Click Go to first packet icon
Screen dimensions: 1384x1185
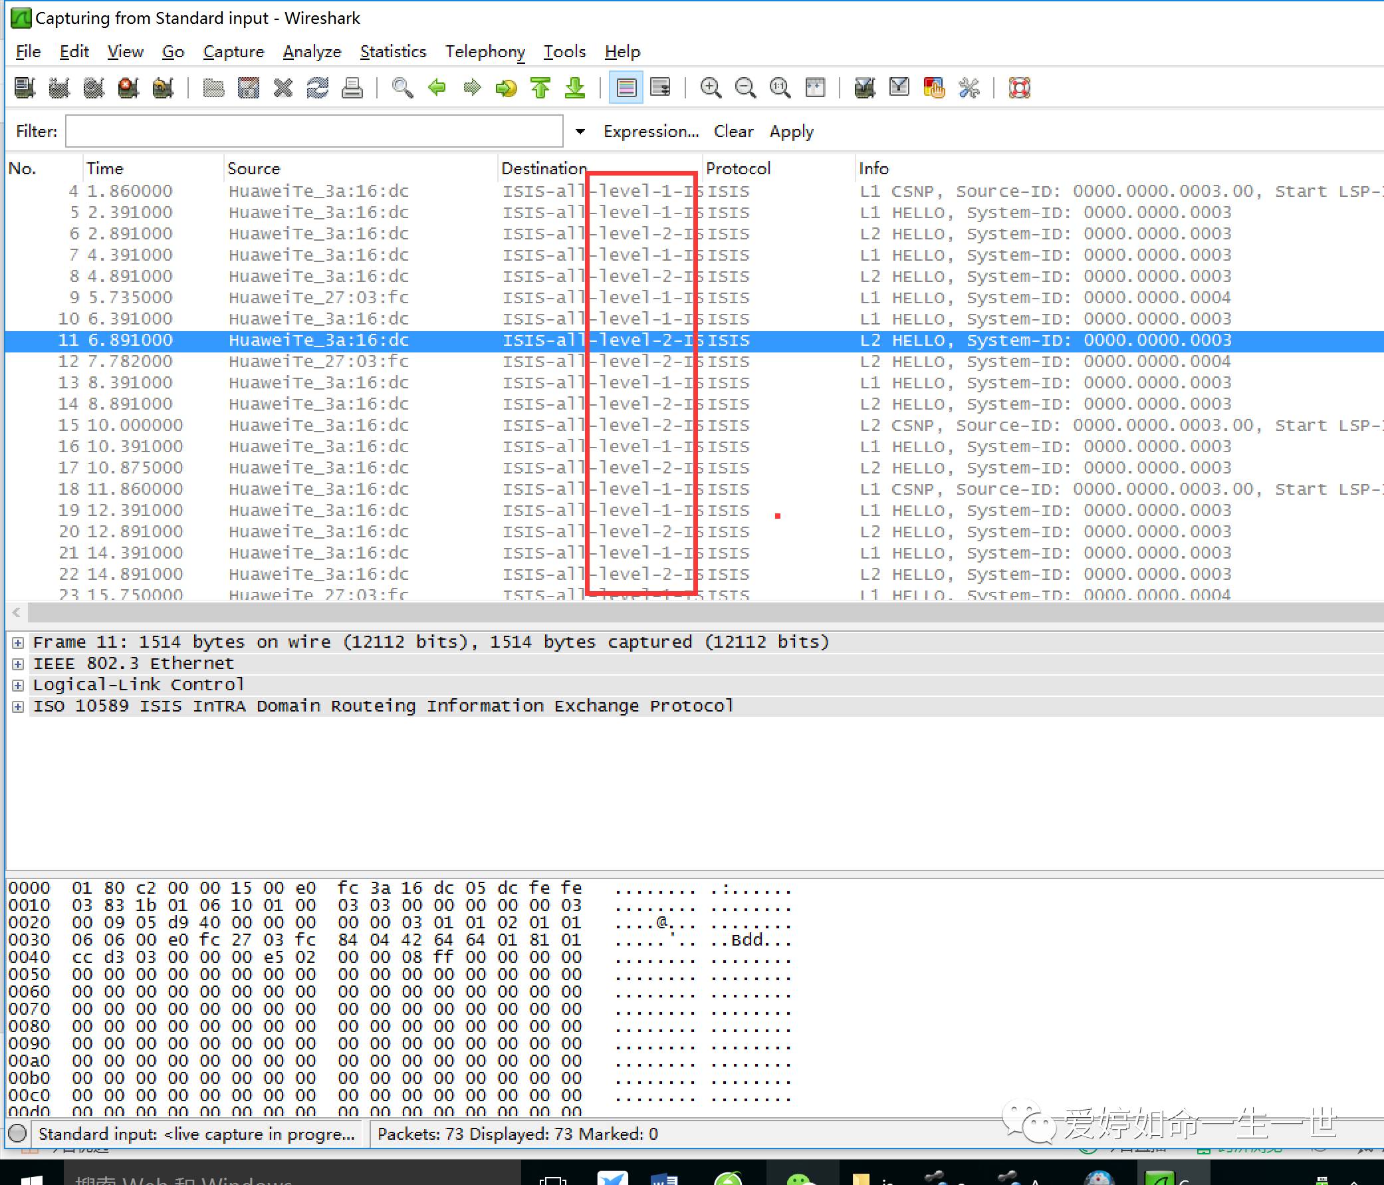[x=540, y=88]
